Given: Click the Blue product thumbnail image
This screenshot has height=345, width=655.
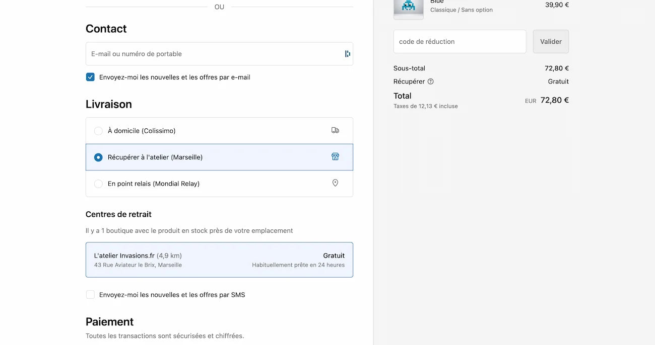Looking at the screenshot, I should click(x=408, y=9).
